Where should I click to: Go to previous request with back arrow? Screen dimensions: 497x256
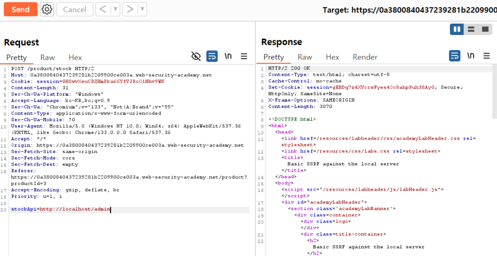[103, 9]
